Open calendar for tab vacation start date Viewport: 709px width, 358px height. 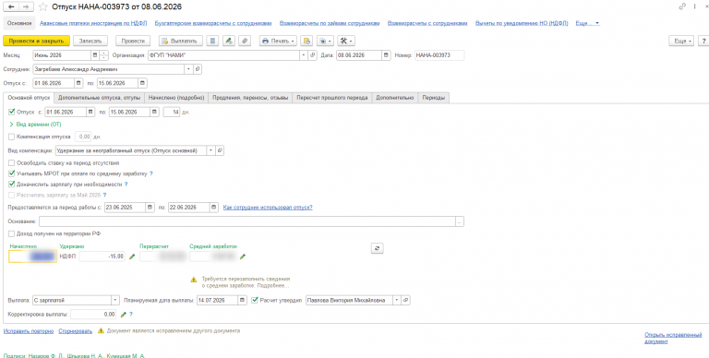coord(90,112)
